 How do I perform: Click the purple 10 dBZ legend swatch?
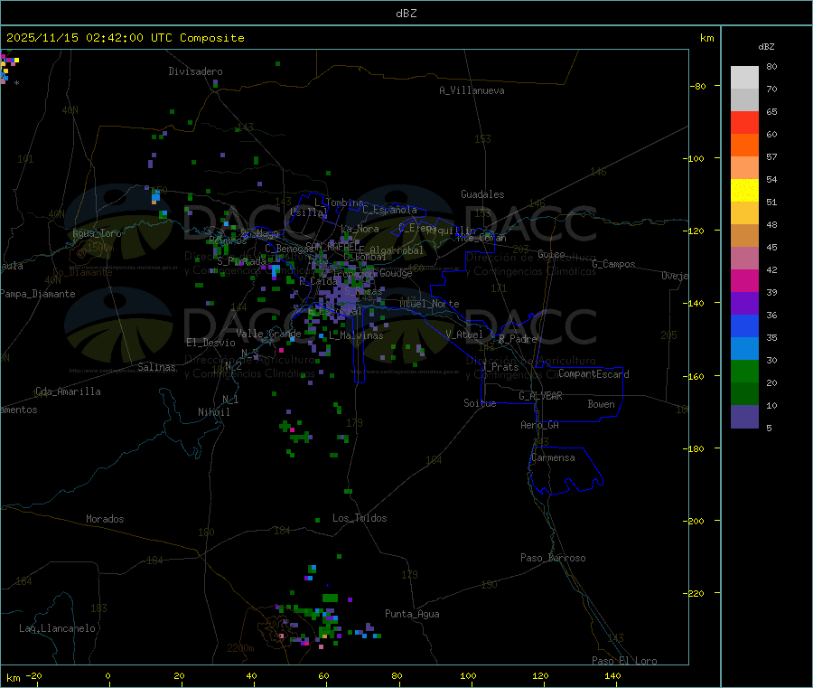744,417
